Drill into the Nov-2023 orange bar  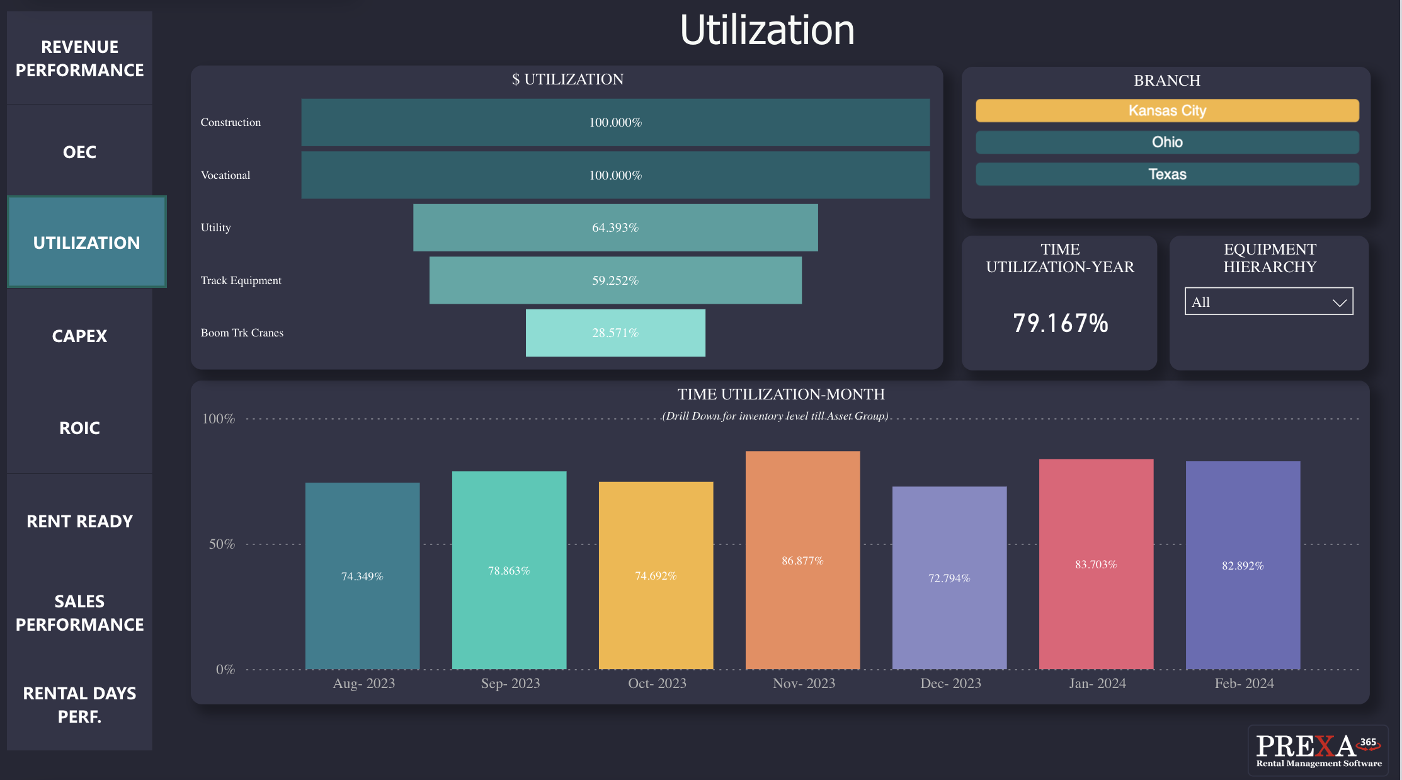[x=802, y=560]
